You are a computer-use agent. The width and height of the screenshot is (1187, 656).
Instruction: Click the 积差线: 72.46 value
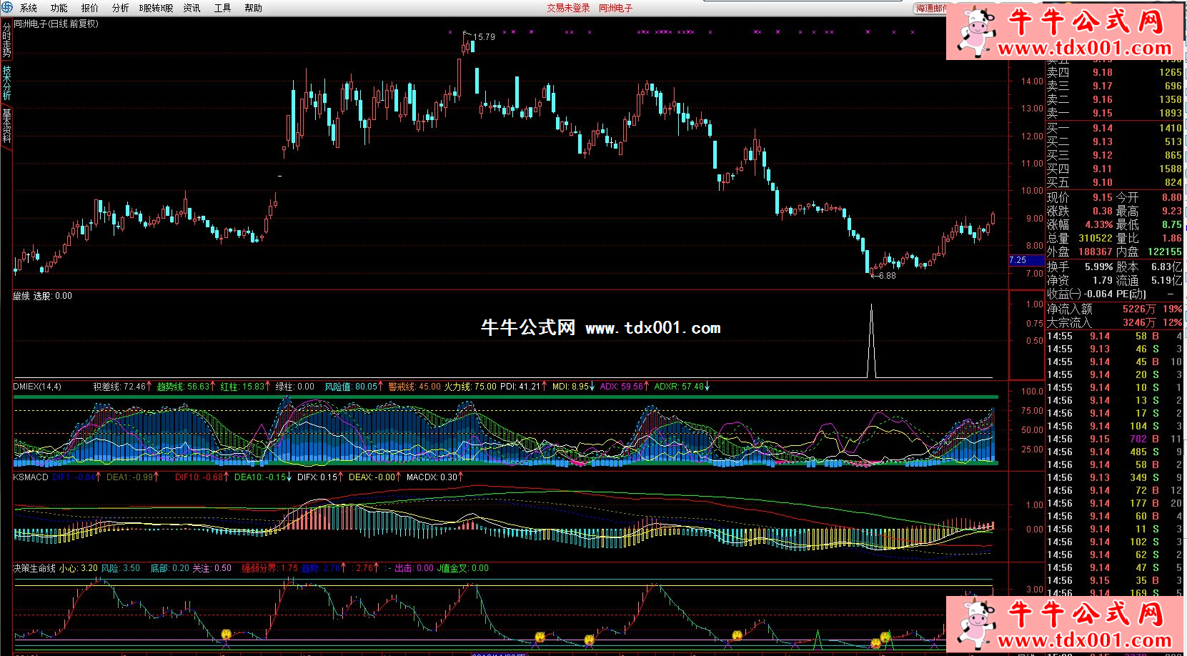119,387
